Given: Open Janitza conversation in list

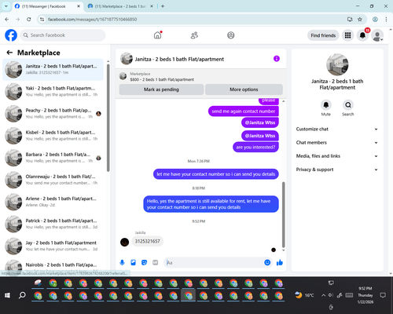Looking at the screenshot, I should 53,69.
